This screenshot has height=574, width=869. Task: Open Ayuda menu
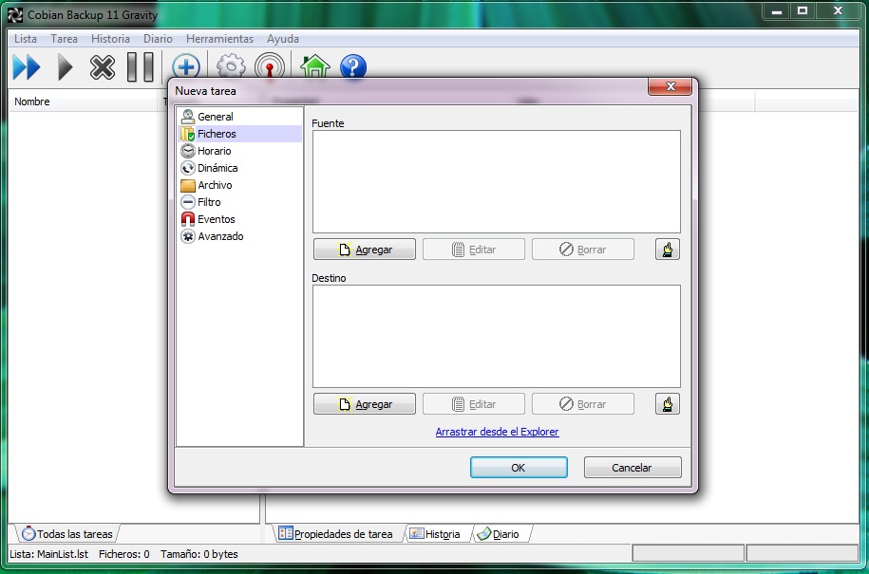[x=283, y=39]
